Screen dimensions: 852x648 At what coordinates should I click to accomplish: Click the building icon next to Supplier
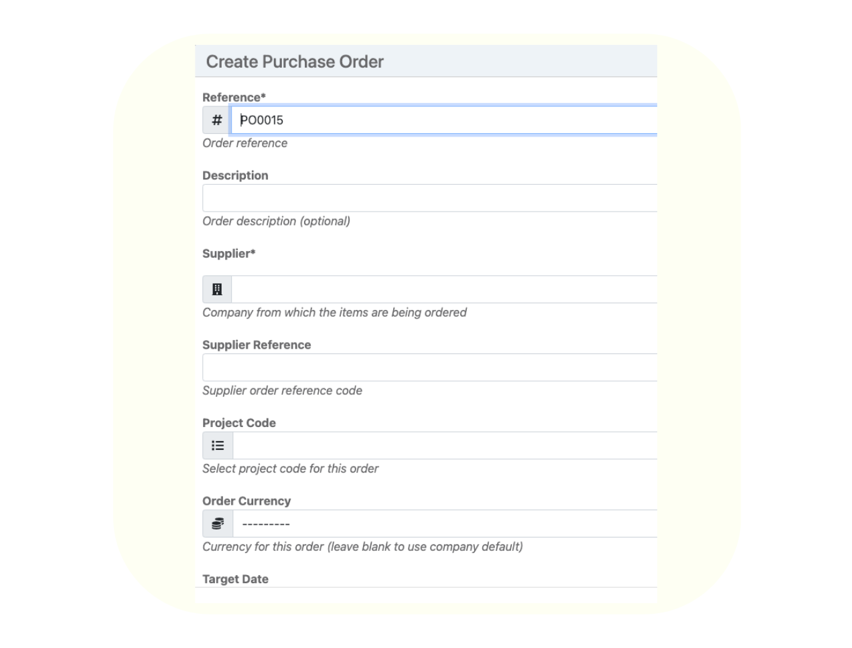(217, 289)
